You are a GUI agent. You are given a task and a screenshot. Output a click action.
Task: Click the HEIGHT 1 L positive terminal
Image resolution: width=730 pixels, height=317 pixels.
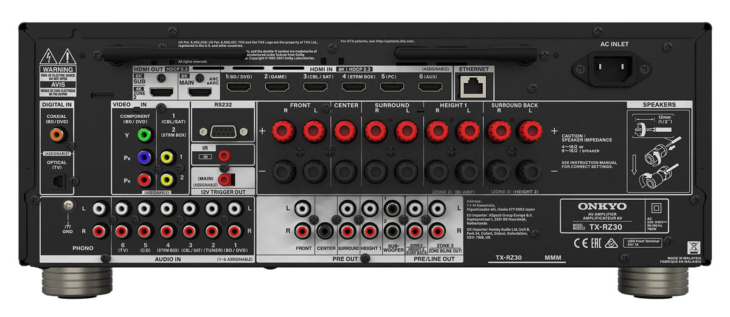tap(468, 130)
